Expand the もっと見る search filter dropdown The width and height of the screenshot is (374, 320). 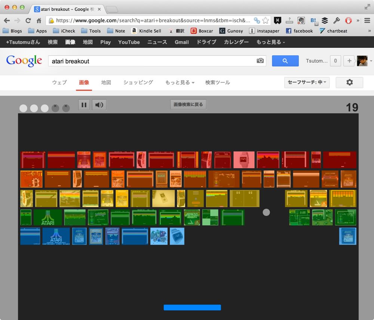[180, 83]
